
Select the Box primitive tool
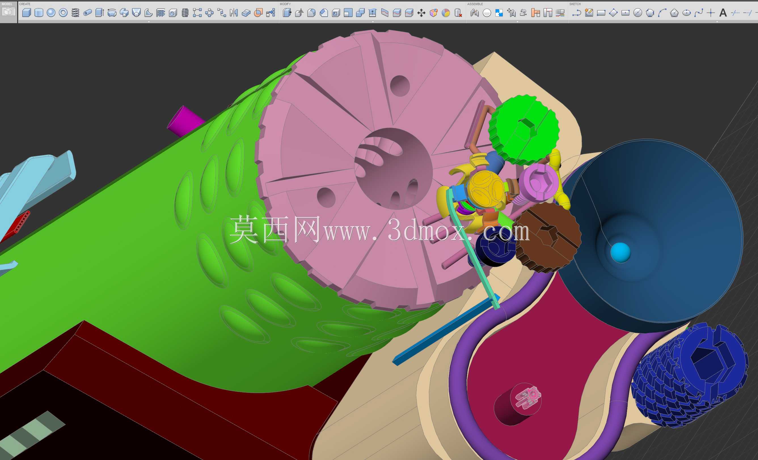27,12
